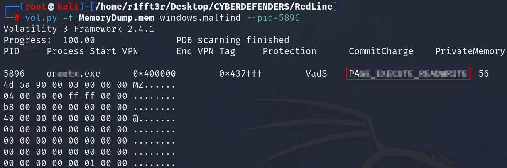
Task: Click the vol.py command text
Action: (x=38, y=18)
